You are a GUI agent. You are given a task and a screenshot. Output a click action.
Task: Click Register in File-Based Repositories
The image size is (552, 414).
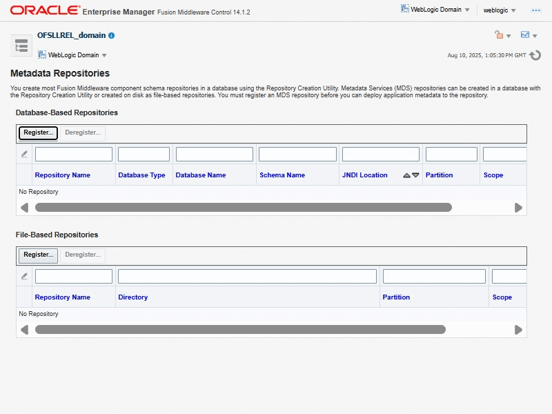(x=39, y=255)
